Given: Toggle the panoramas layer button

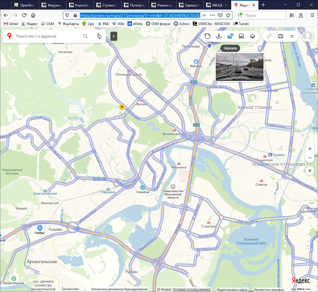Looking at the screenshot, I should [207, 36].
